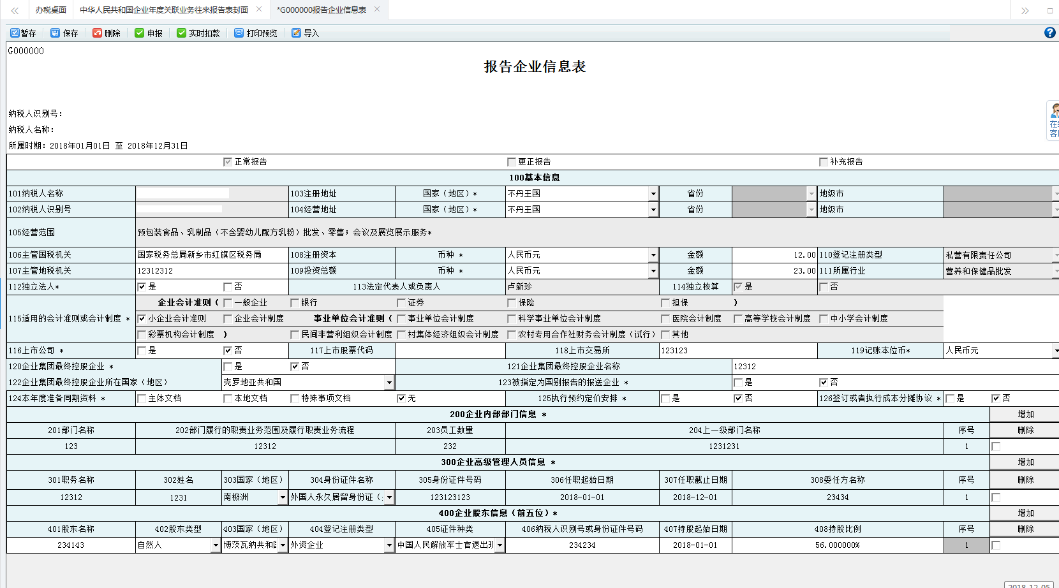Click the 实时扣款 real-time deduction icon
This screenshot has width=1059, height=588.
coord(198,33)
